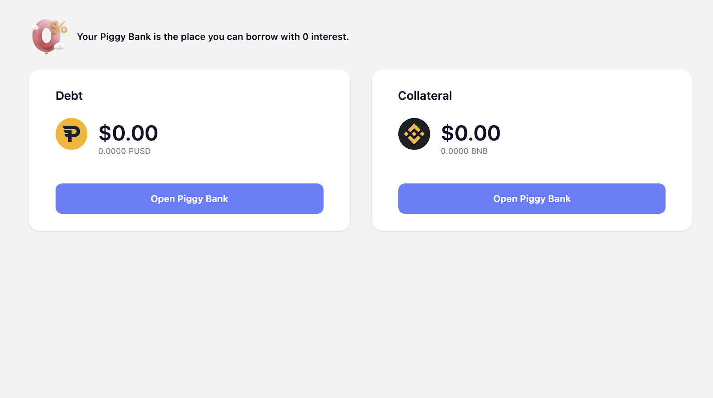713x398 pixels.
Task: Click the $0.00 collateral amount
Action: pos(471,133)
